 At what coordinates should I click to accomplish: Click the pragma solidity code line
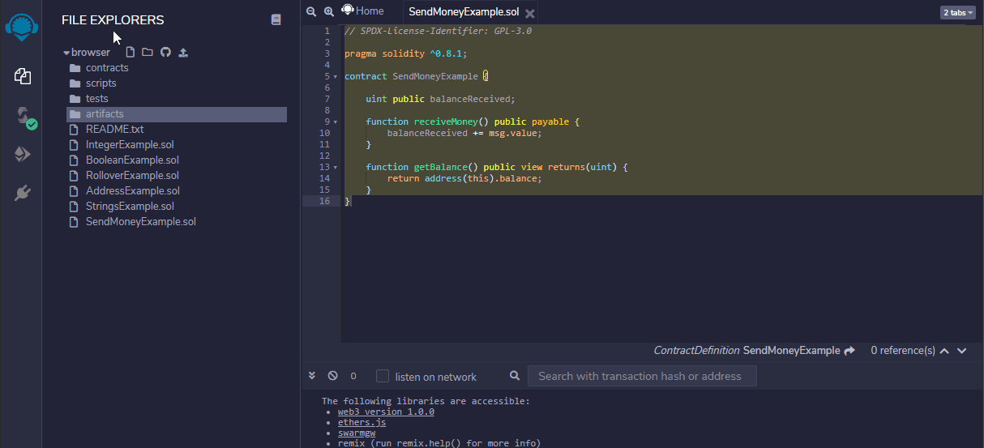(405, 53)
